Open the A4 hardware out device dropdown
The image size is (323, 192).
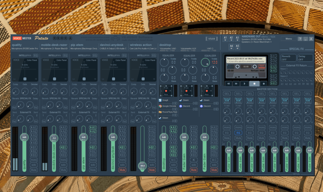(x=231, y=47)
